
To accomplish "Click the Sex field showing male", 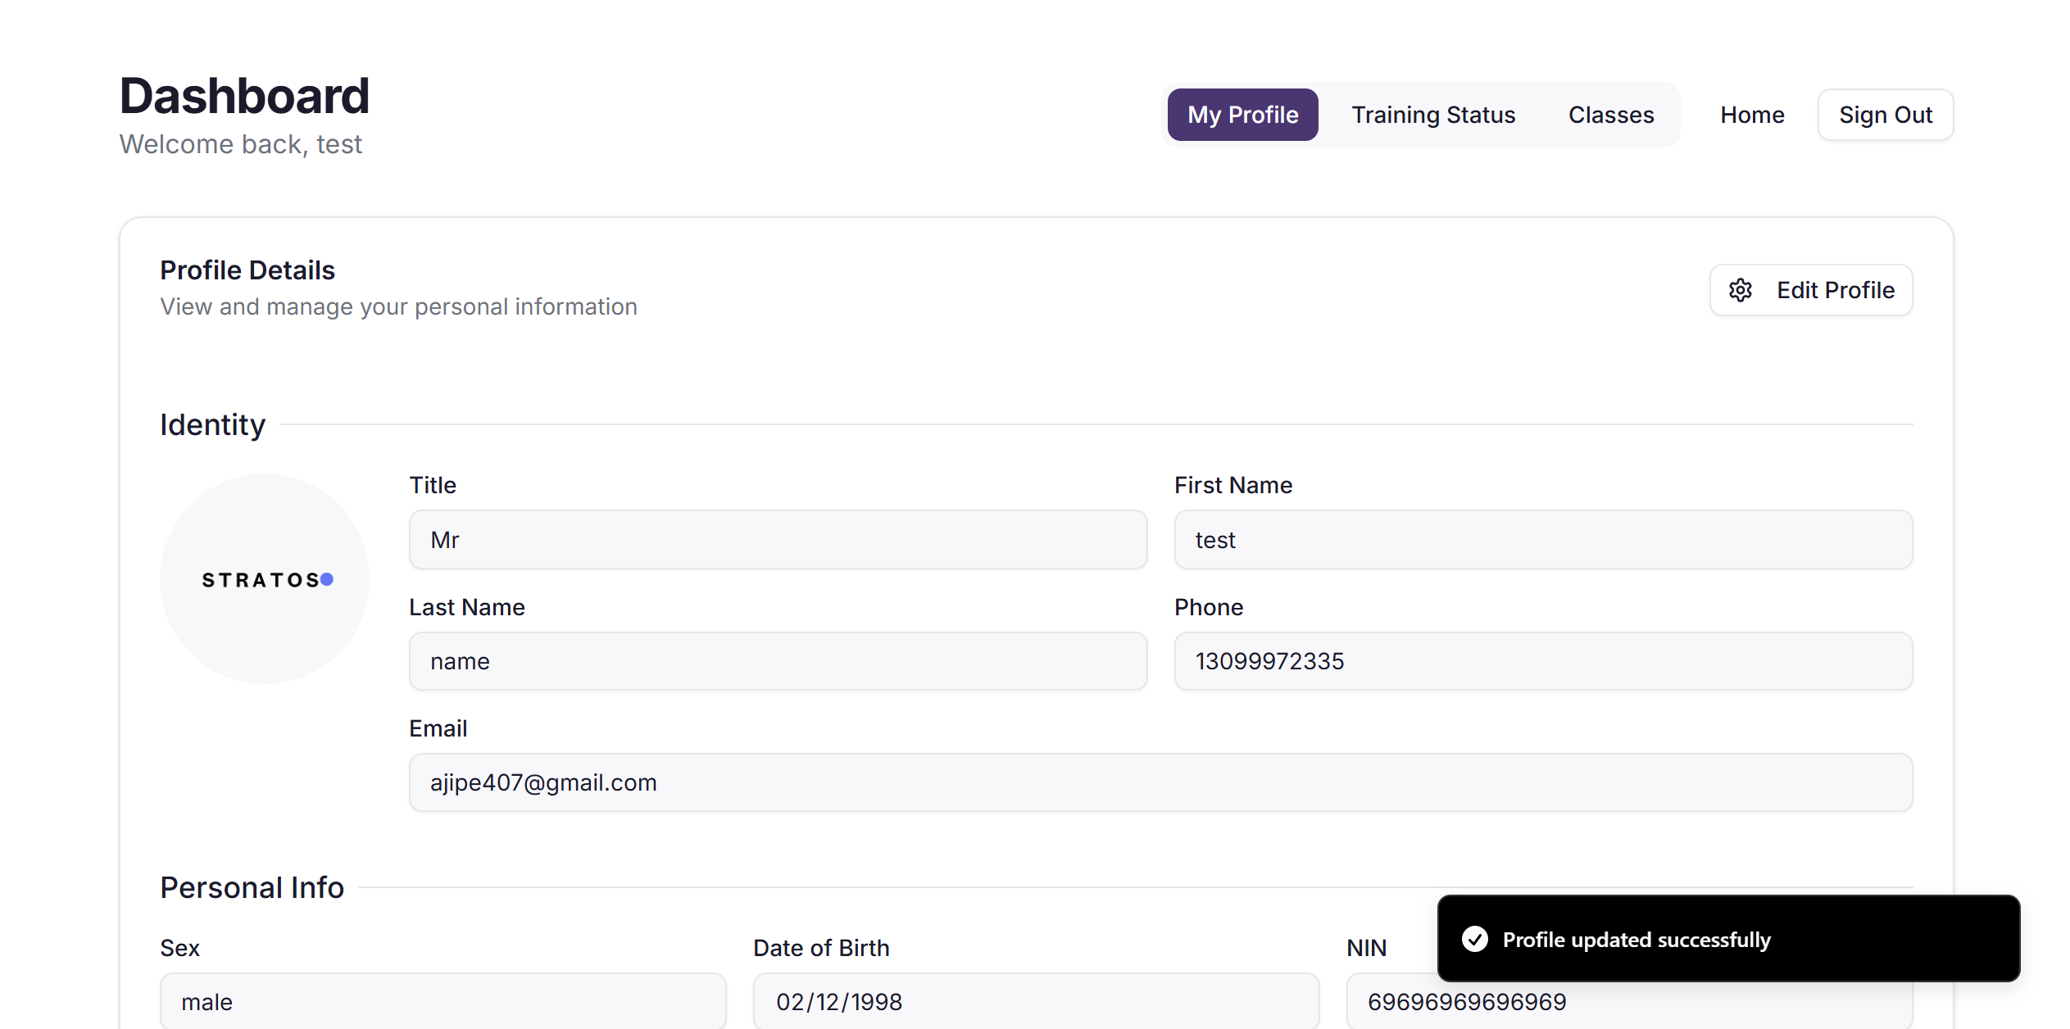I will click(x=443, y=1001).
